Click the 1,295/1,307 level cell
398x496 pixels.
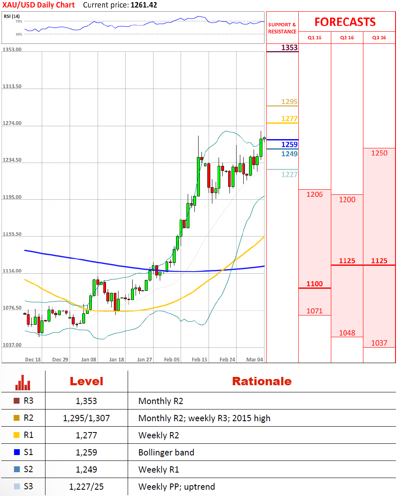click(x=86, y=418)
